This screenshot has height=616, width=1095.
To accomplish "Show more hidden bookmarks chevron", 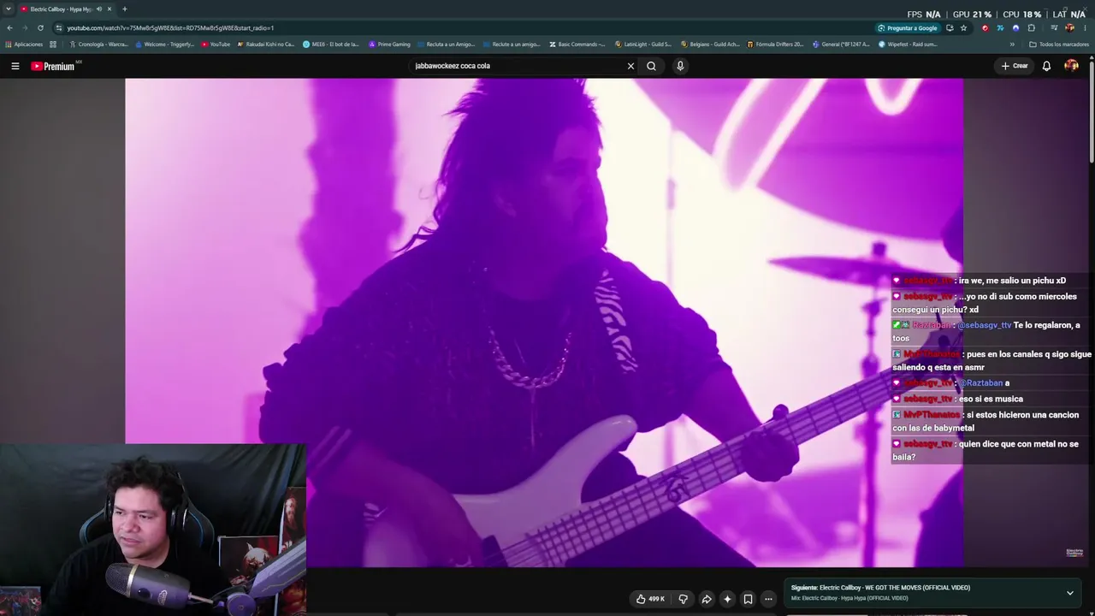I will (1012, 44).
